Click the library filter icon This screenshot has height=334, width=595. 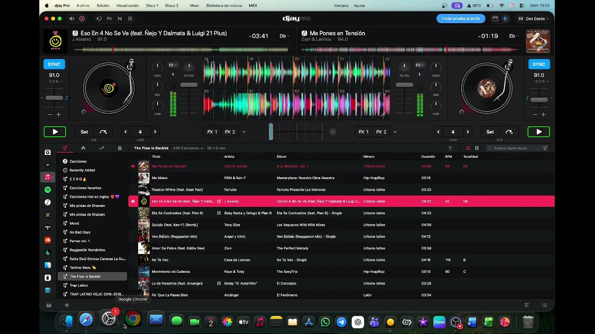pyautogui.click(x=450, y=148)
